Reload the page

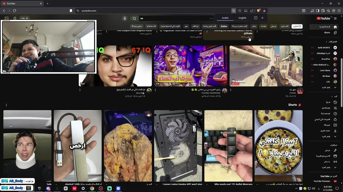coord(14,11)
